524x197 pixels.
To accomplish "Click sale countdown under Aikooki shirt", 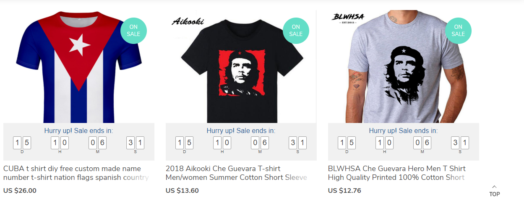I will (x=241, y=130).
